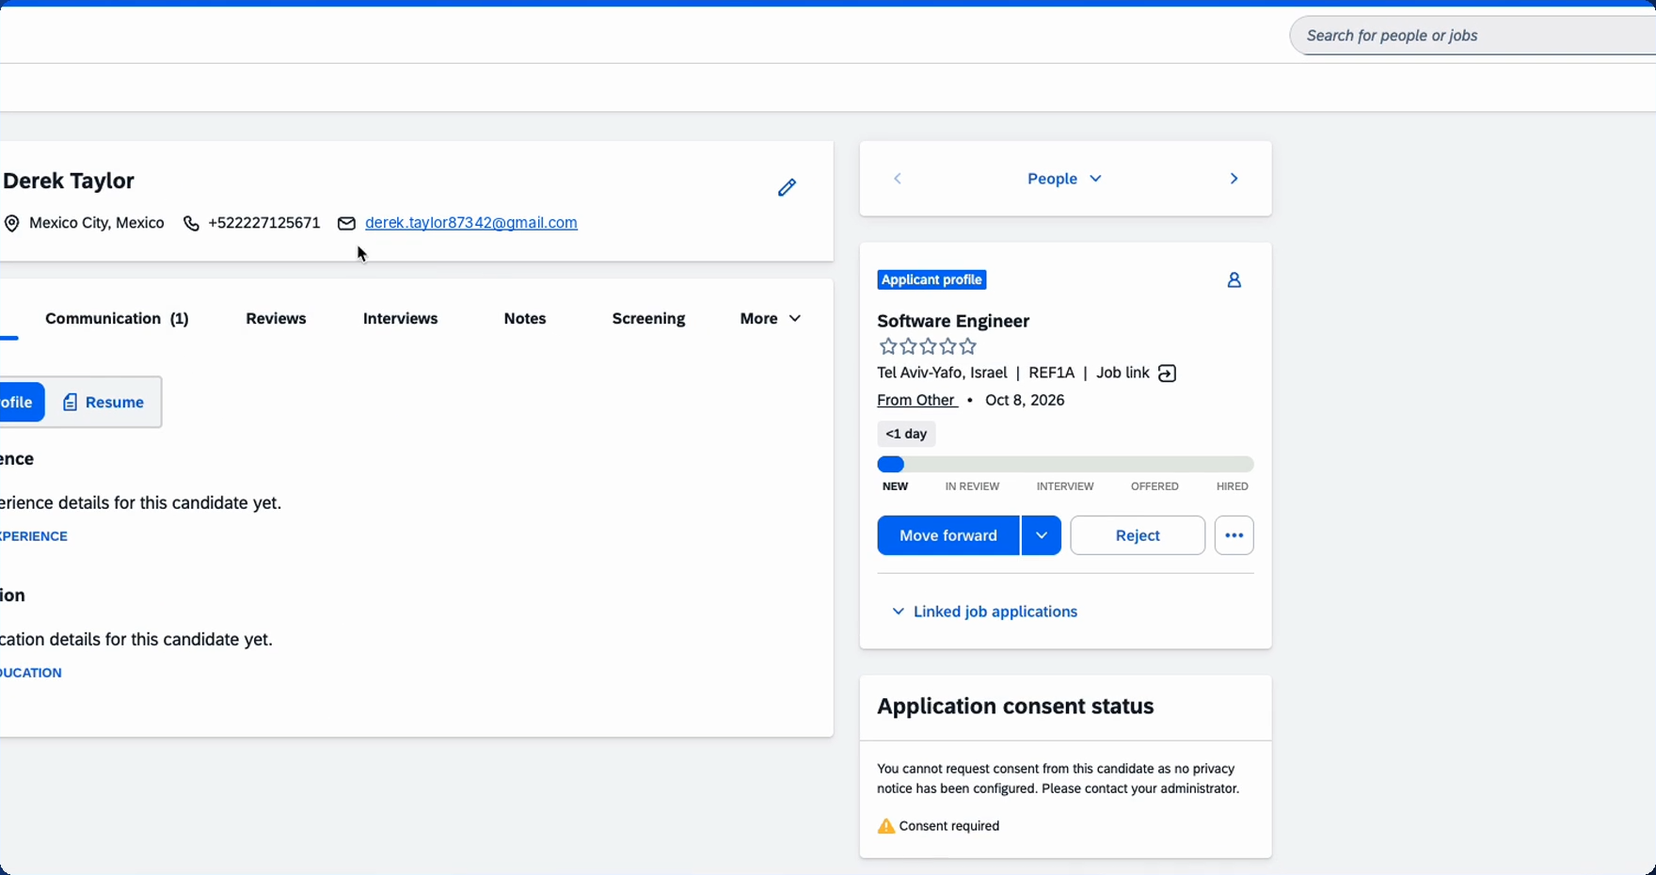1656x875 pixels.
Task: Rate candidate with the third star
Action: tap(928, 346)
